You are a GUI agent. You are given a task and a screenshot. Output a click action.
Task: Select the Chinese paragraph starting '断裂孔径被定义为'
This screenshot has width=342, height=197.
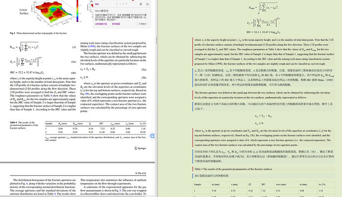[264, 106]
